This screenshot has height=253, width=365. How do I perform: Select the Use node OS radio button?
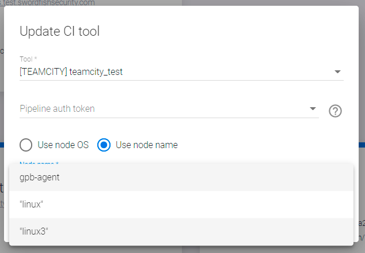26,145
